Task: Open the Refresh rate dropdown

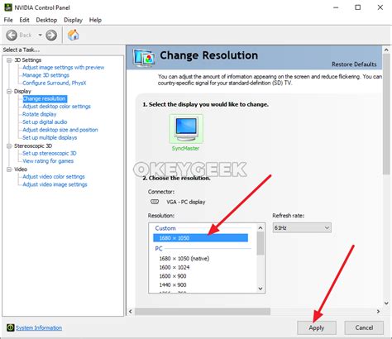Action: (302, 228)
